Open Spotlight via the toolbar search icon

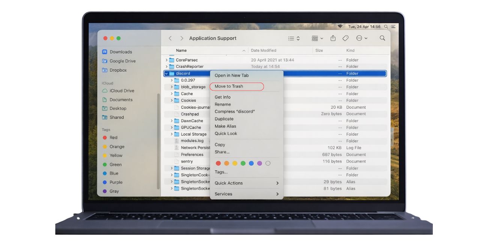(x=382, y=38)
